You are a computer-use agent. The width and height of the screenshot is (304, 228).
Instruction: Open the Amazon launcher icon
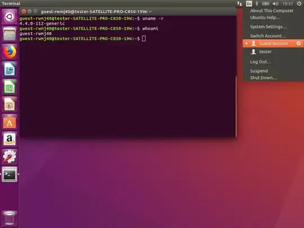(10, 139)
